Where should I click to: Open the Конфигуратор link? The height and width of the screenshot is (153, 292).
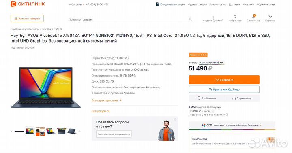(218, 4)
